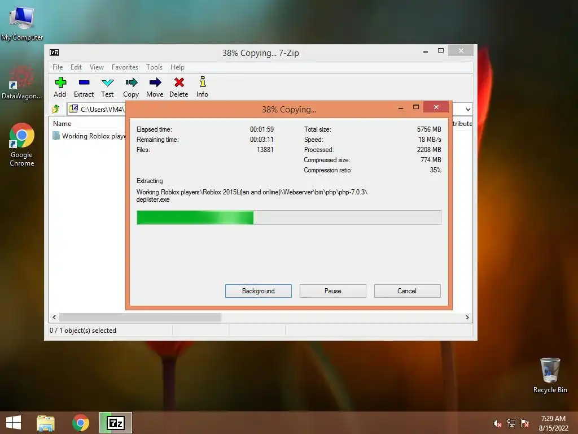578x434 pixels.
Task: Pause the extraction
Action: (x=333, y=291)
